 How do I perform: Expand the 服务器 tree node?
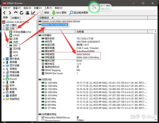[4, 62]
